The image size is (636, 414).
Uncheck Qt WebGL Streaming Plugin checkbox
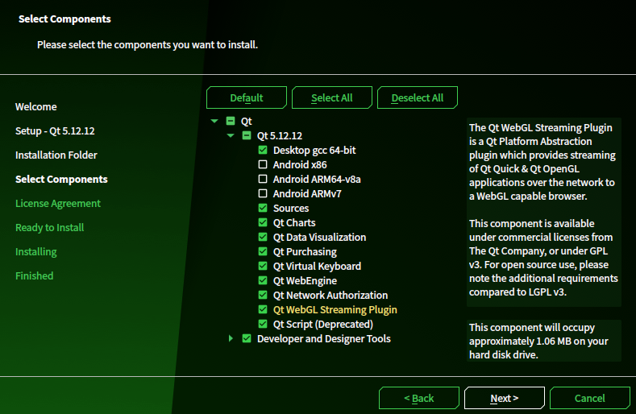pos(263,309)
